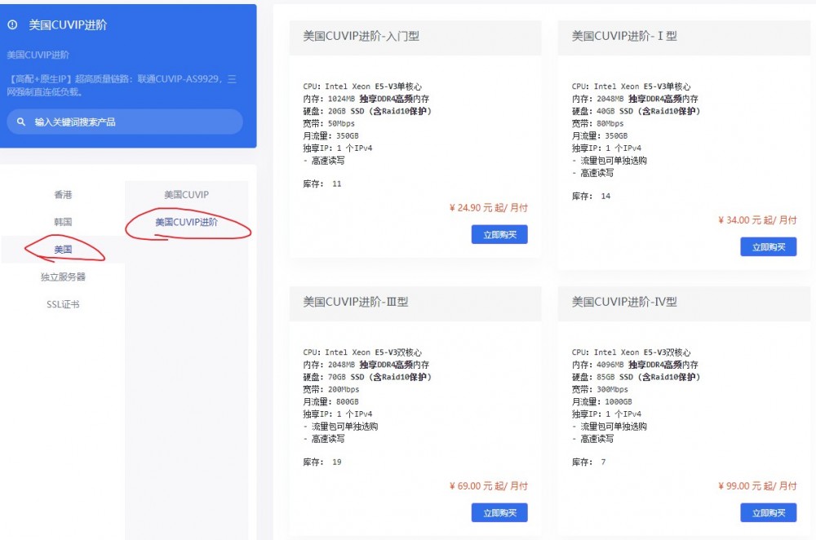Switch to the 美国CUVIP tab
The image size is (816, 540).
tap(185, 194)
